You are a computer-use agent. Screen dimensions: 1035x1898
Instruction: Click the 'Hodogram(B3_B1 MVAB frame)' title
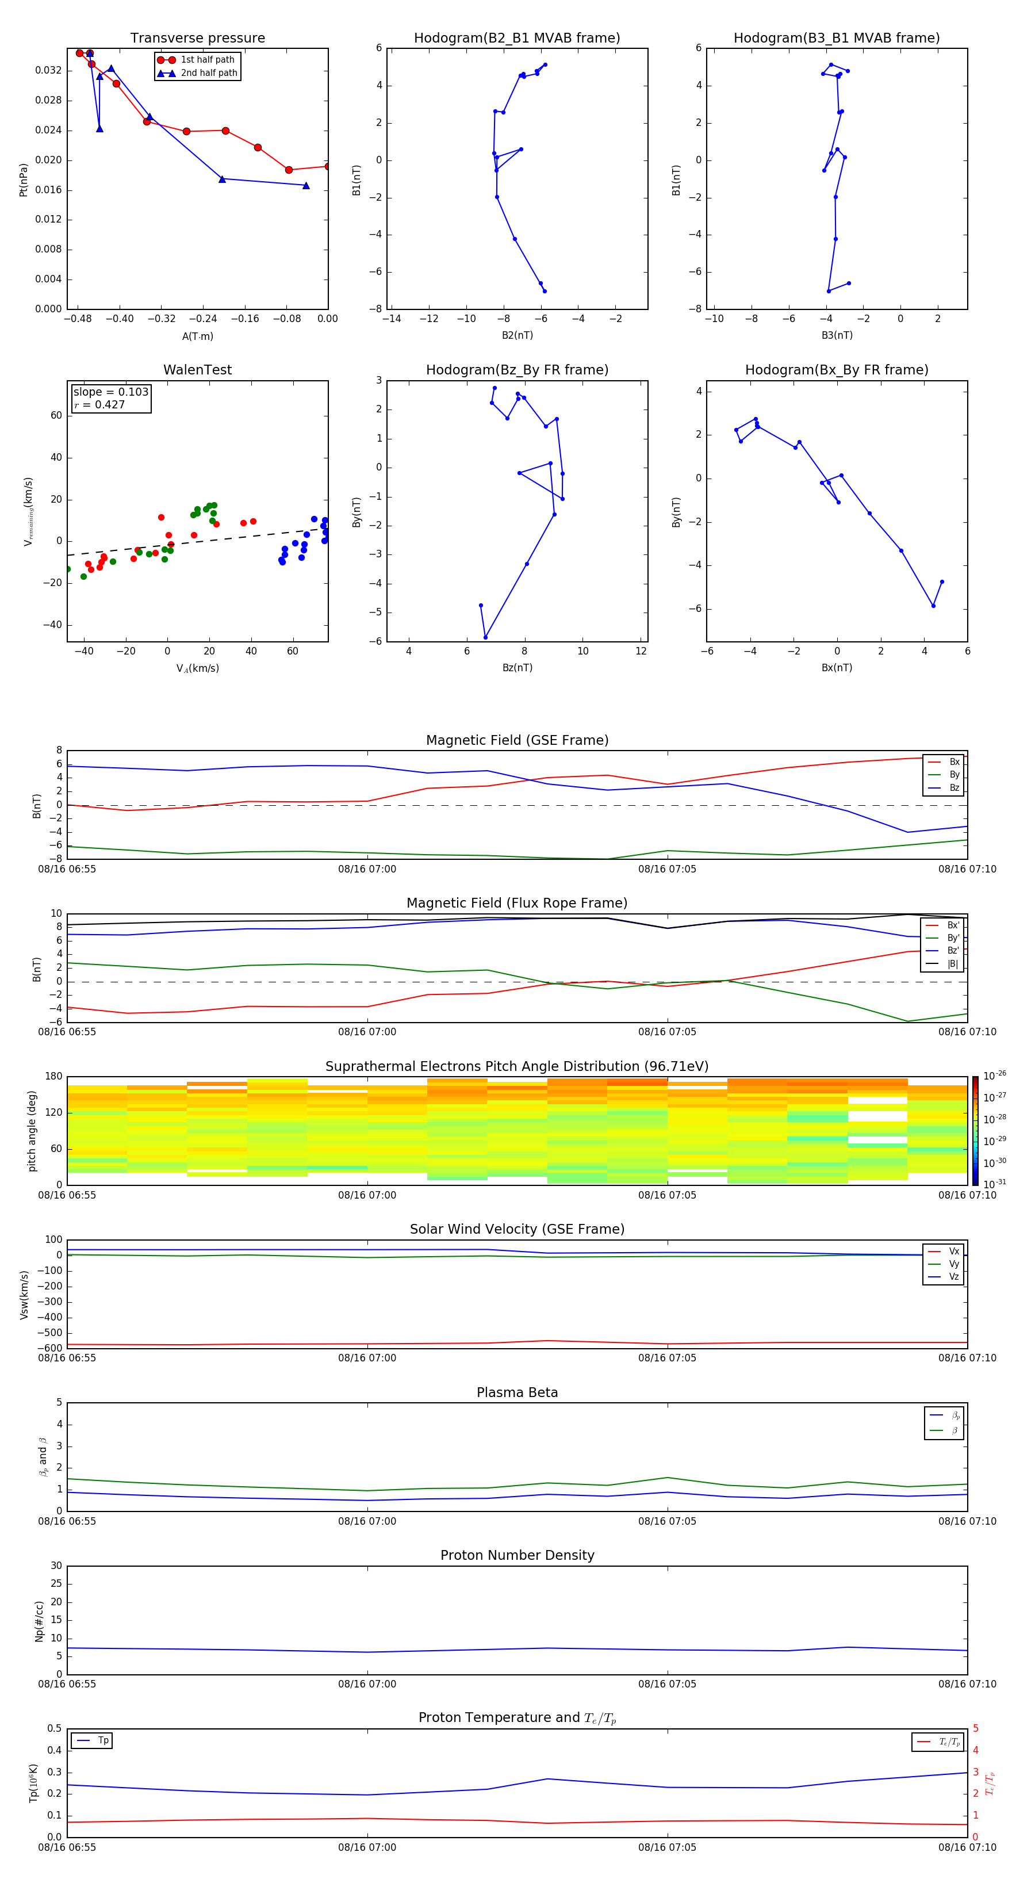pyautogui.click(x=837, y=39)
